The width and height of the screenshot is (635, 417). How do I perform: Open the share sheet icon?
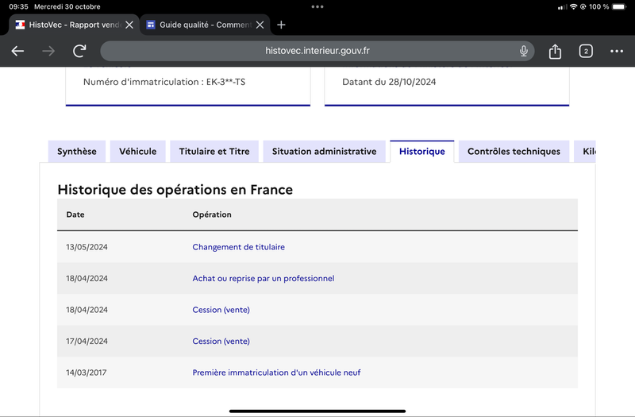pyautogui.click(x=555, y=51)
